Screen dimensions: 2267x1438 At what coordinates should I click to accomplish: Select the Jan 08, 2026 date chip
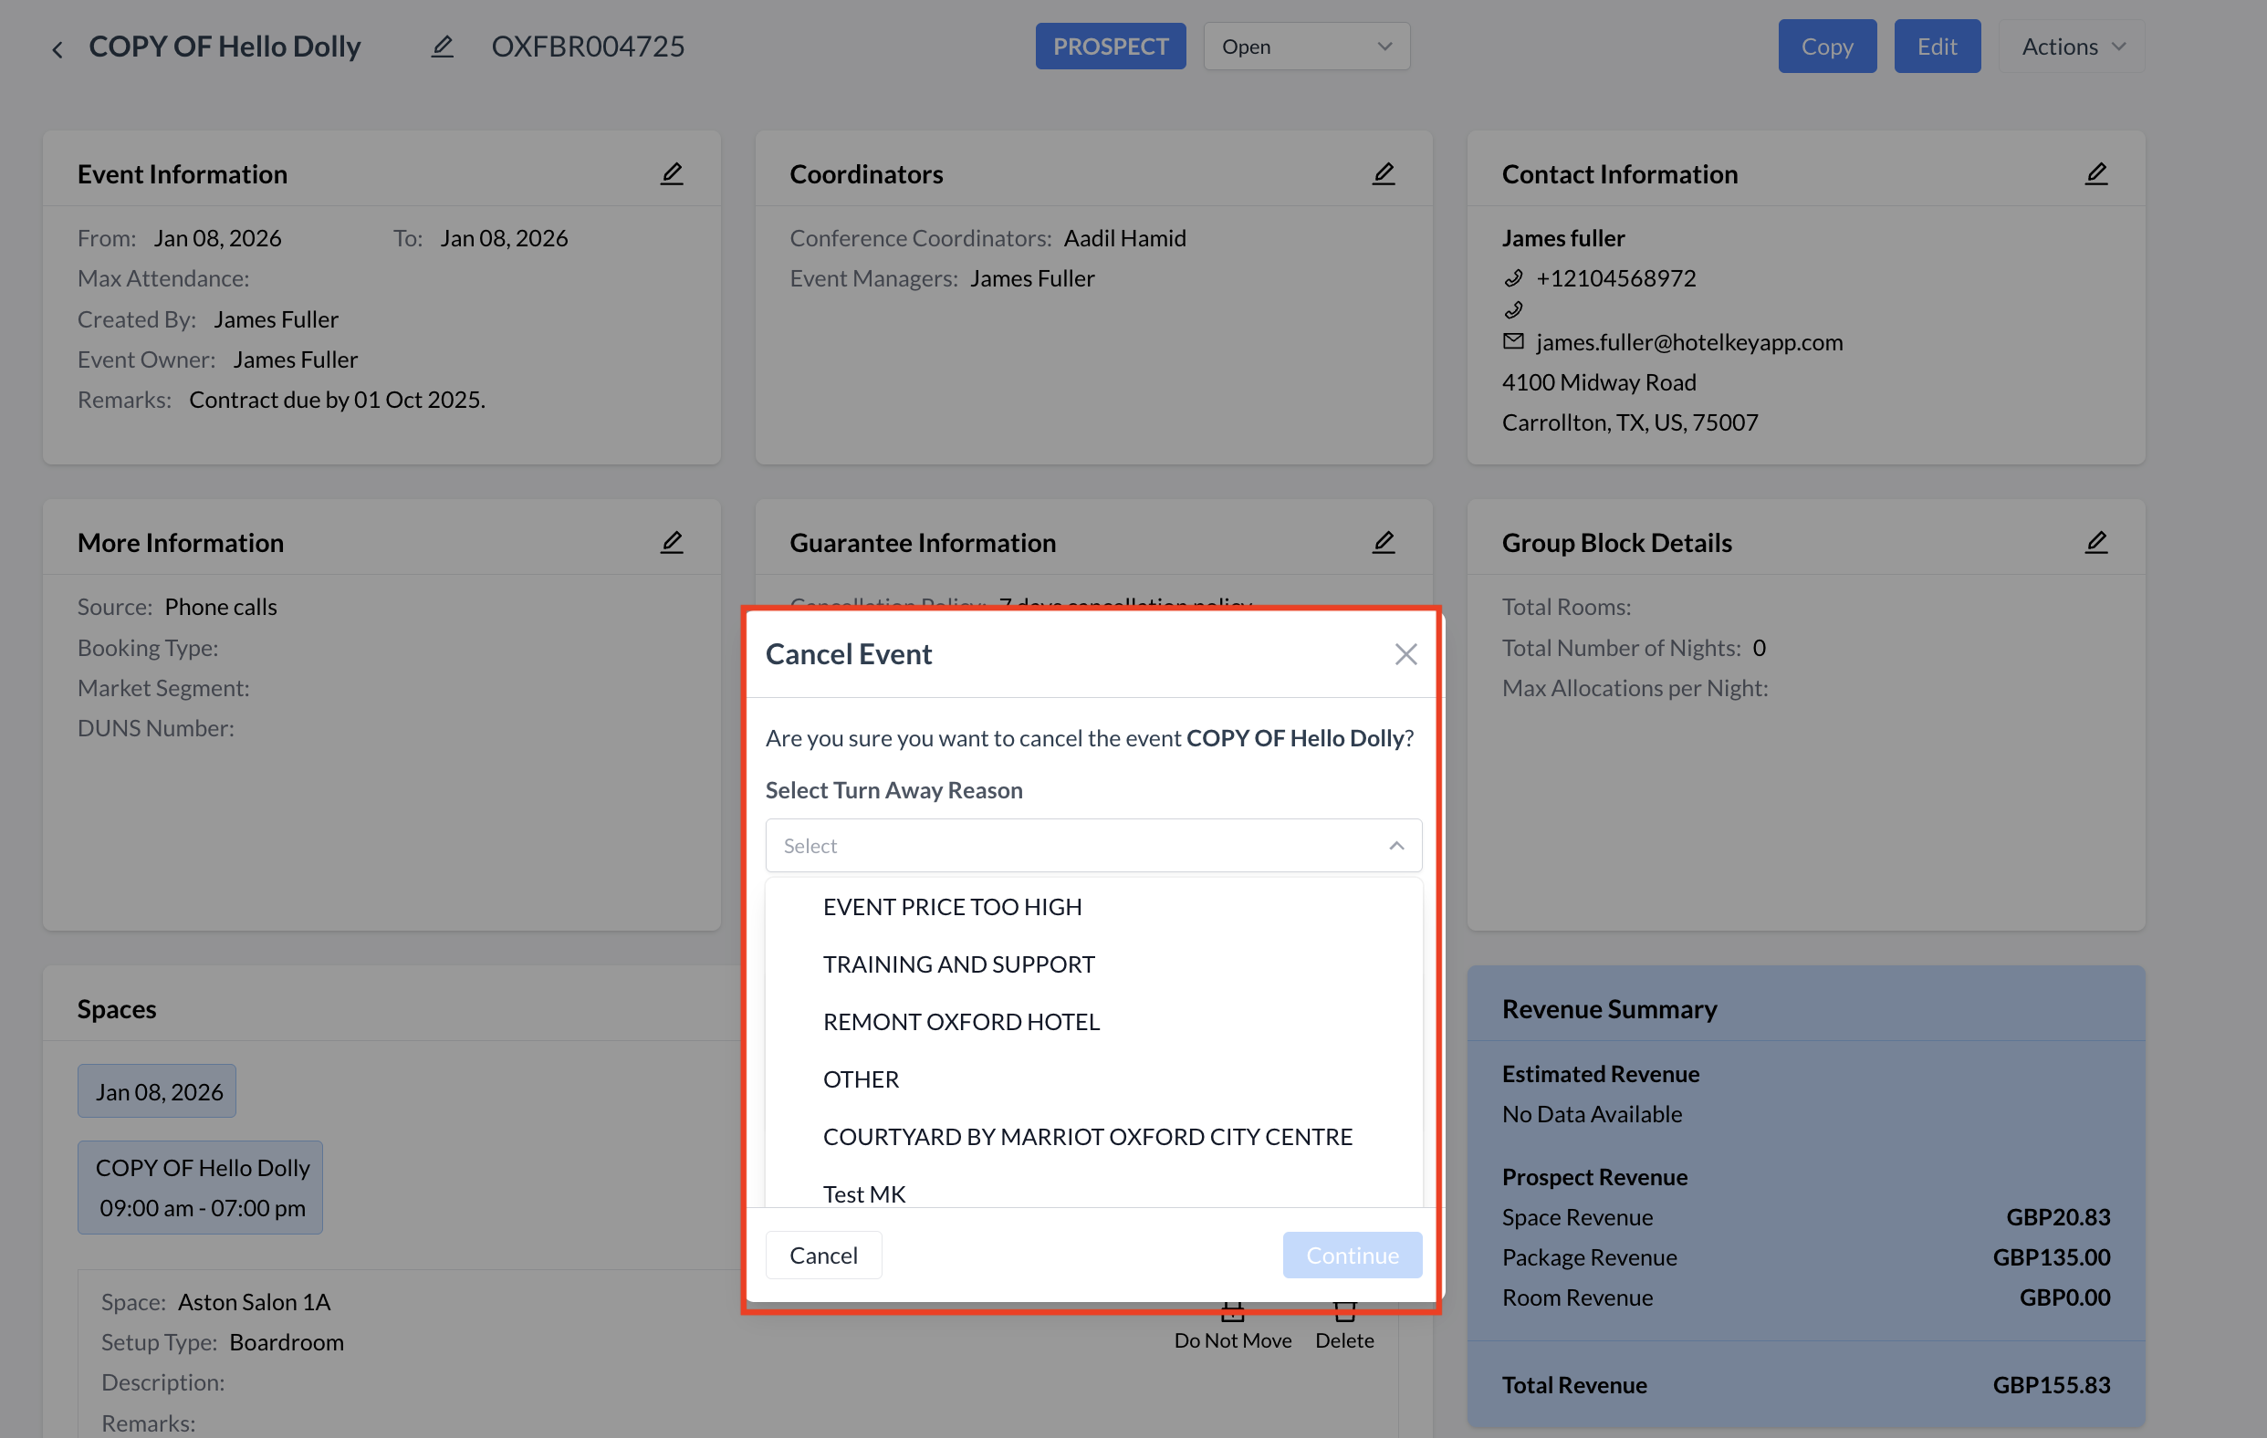pos(157,1090)
